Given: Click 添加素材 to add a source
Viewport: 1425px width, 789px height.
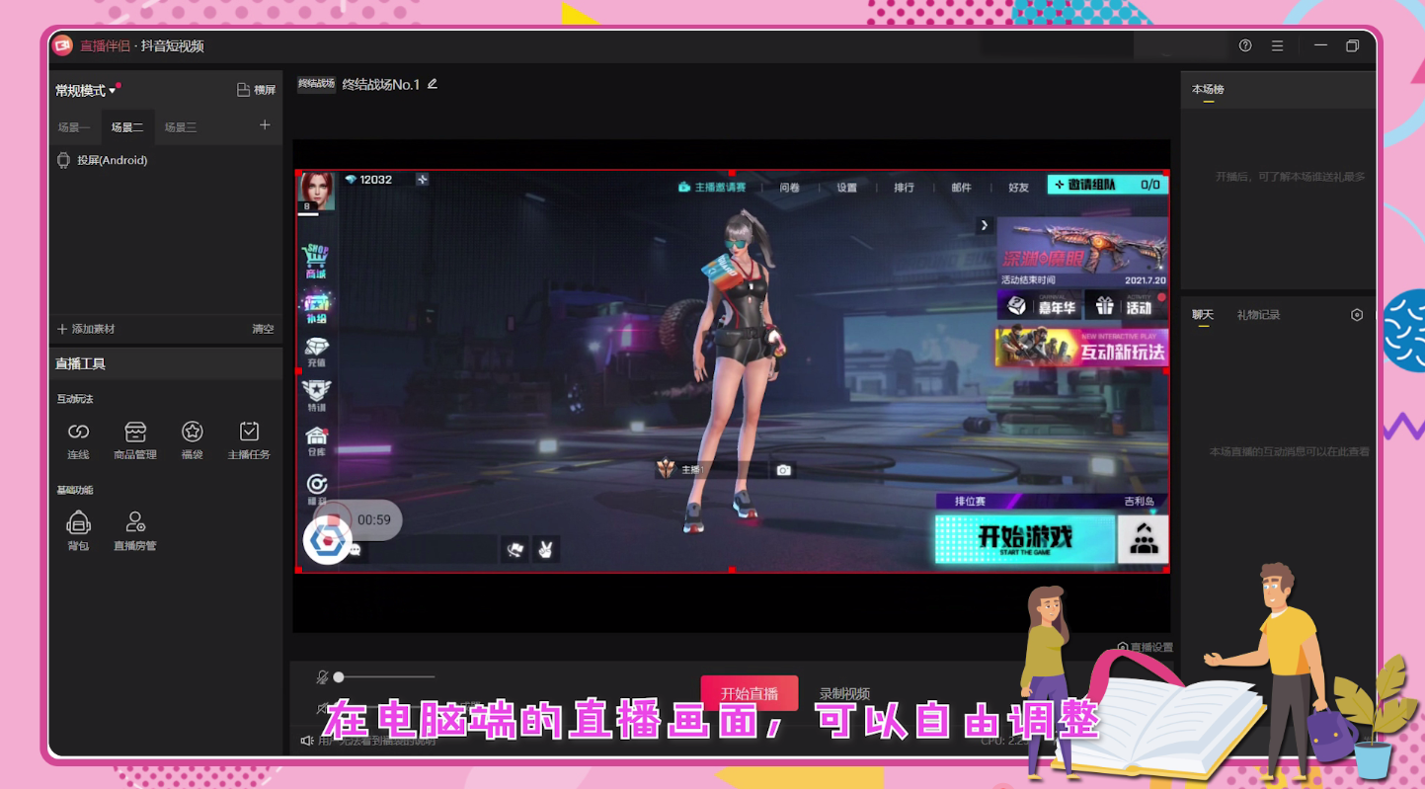Looking at the screenshot, I should (x=86, y=329).
